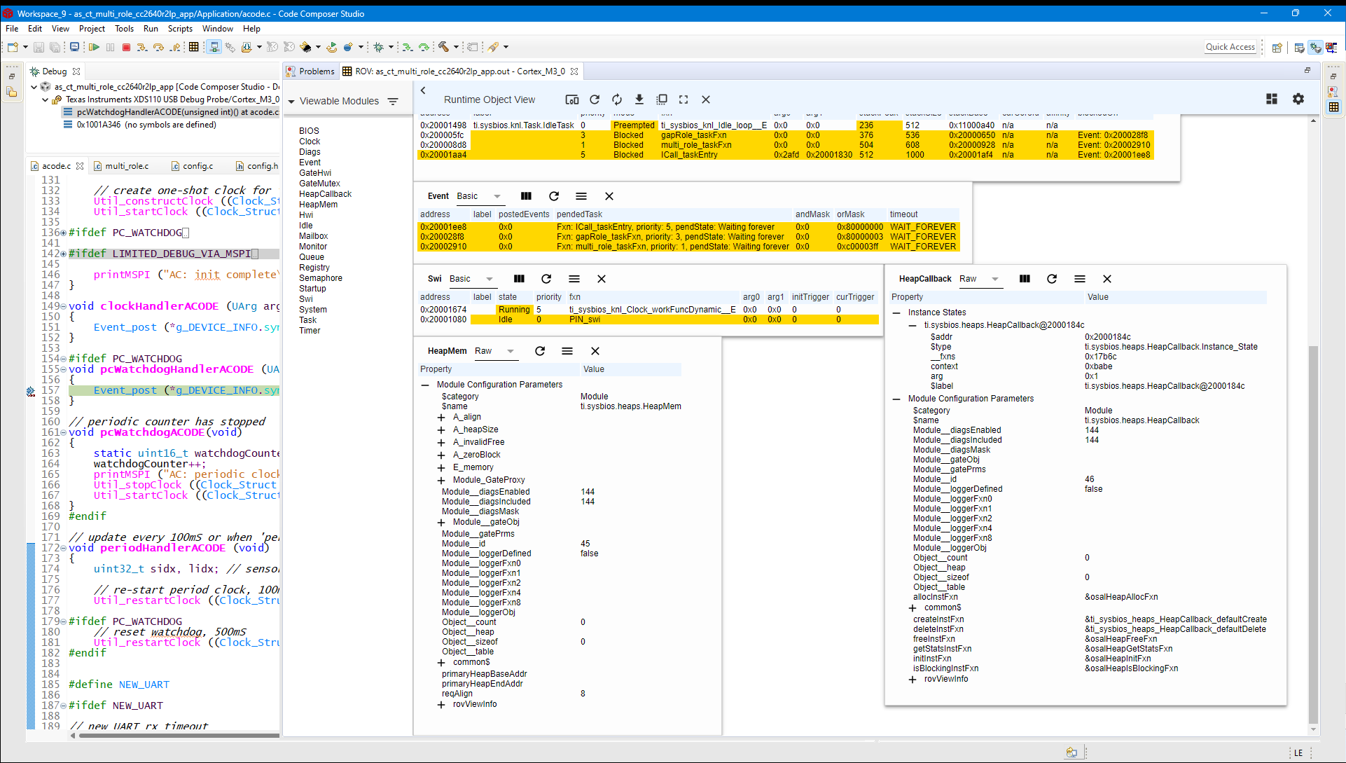The height and width of the screenshot is (763, 1346).
Task: Select the Semaphore module in Viewable Modules
Action: (x=321, y=278)
